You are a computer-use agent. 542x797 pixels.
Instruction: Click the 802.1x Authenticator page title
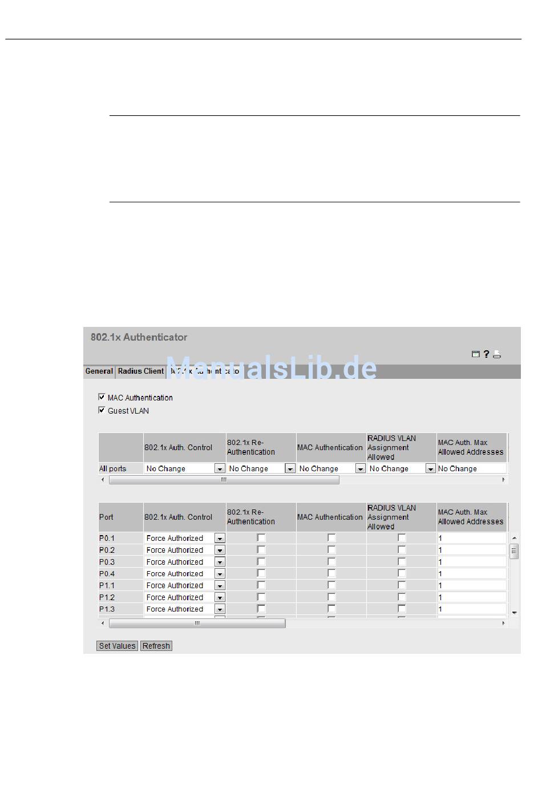[x=139, y=337]
